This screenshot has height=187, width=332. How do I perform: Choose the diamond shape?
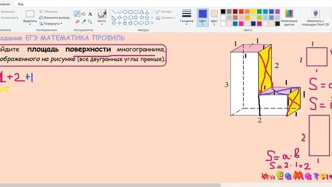click(119, 18)
